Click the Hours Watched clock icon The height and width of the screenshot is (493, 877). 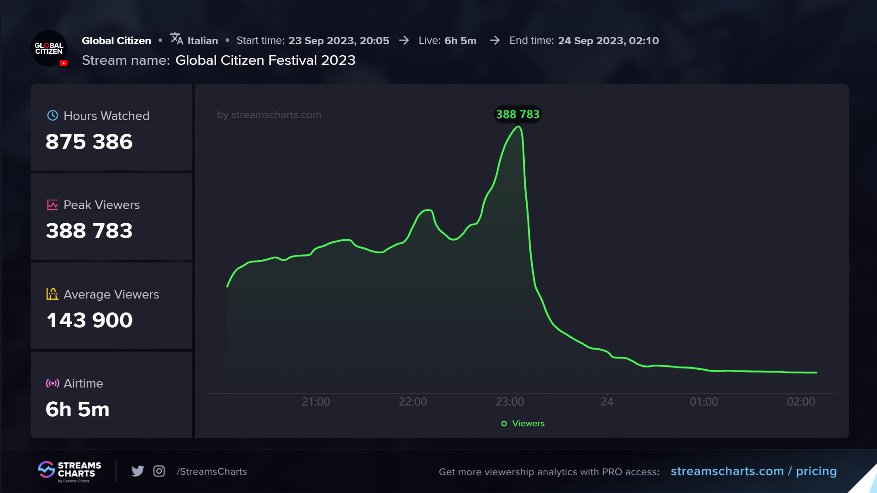coord(53,115)
